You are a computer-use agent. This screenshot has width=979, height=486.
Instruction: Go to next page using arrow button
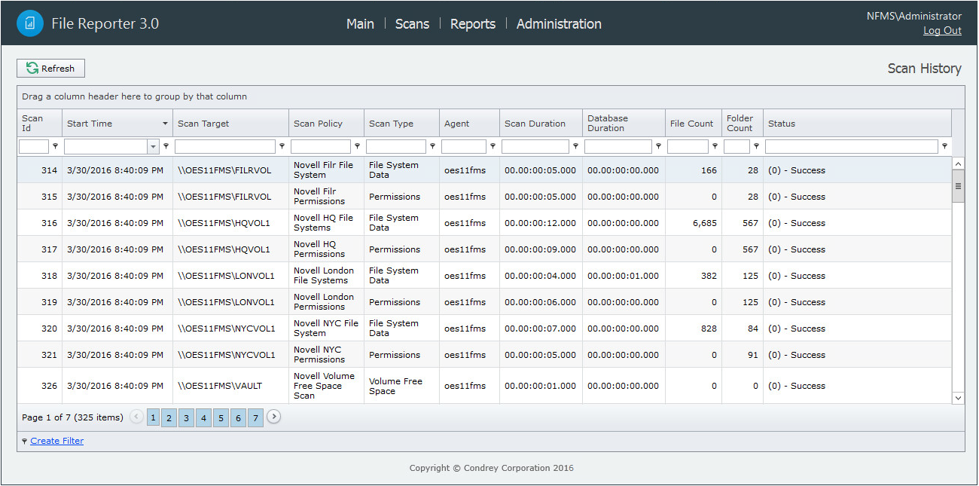coord(274,417)
